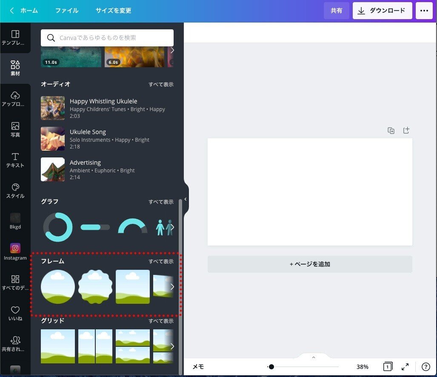Expand the グラフ row using its arrow
437x377 pixels.
click(x=172, y=227)
